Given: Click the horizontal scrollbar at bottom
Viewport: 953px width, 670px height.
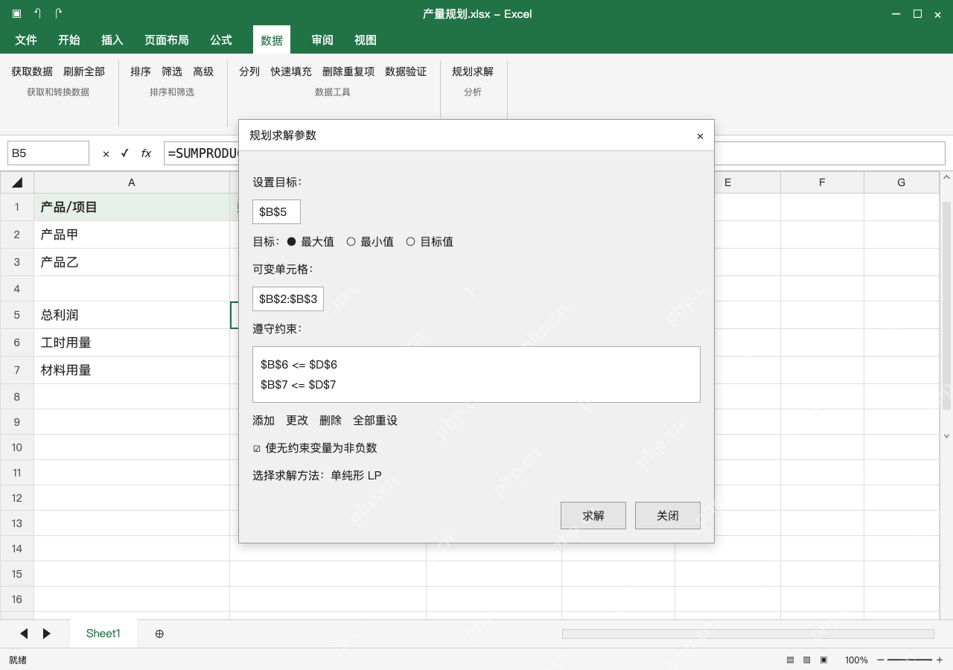Looking at the screenshot, I should (x=748, y=634).
